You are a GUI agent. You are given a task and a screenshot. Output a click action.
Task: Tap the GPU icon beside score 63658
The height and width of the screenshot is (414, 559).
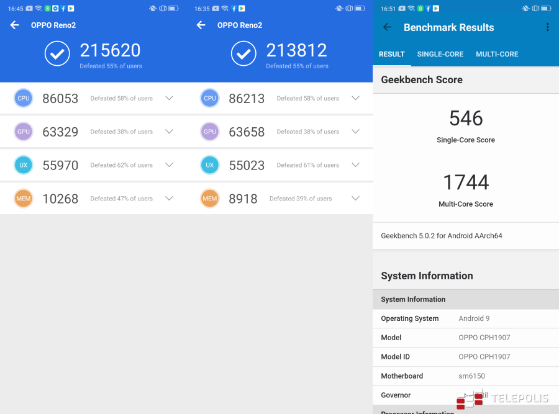click(x=210, y=132)
